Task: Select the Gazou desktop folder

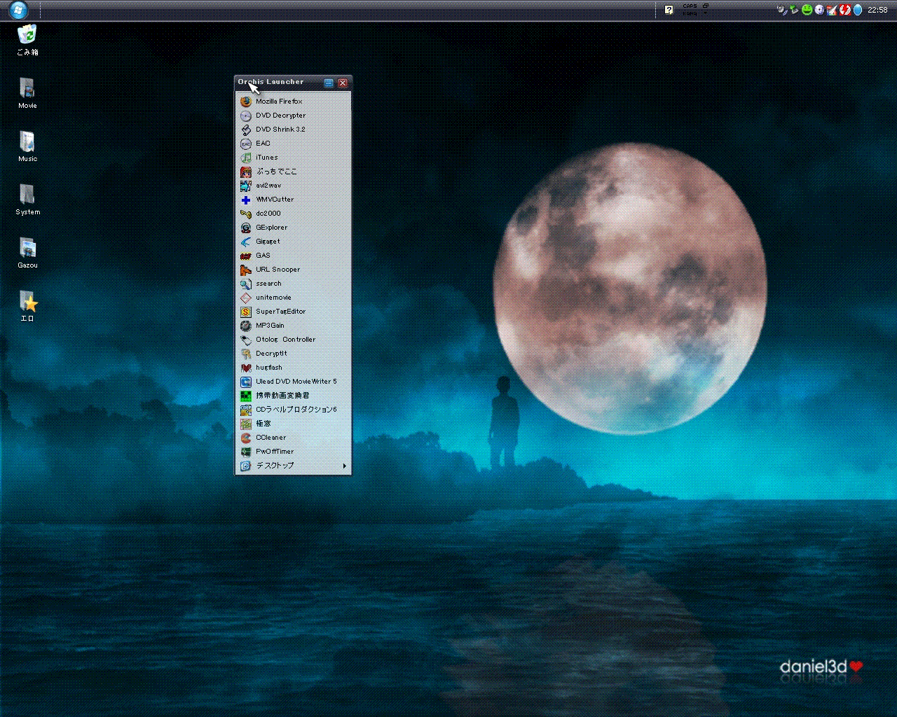Action: (x=27, y=253)
